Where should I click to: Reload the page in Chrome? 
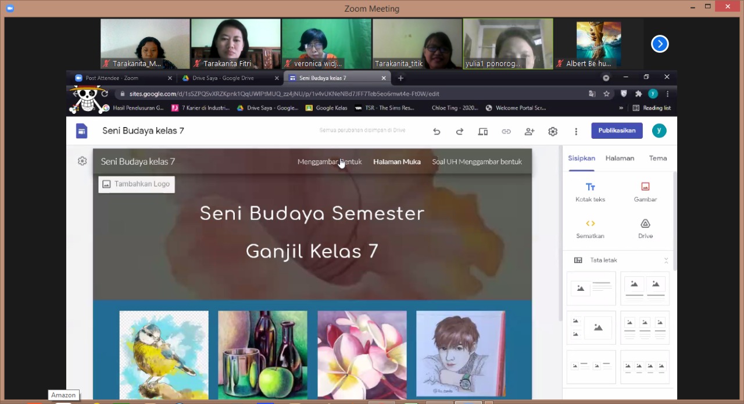click(x=105, y=93)
